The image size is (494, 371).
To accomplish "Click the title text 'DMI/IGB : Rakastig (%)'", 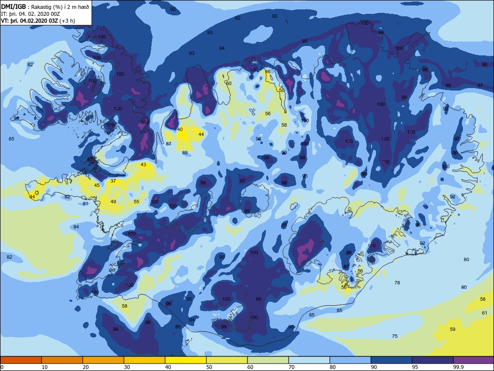I will click(x=33, y=7).
